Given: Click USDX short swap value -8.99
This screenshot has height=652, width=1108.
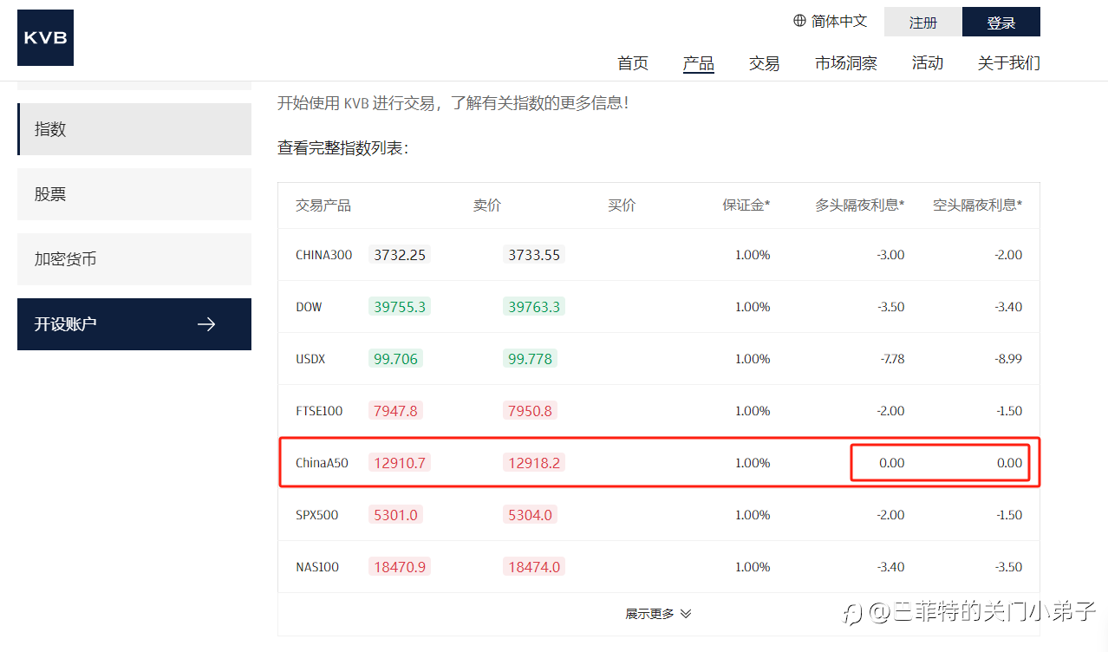Looking at the screenshot, I should pos(1008,359).
